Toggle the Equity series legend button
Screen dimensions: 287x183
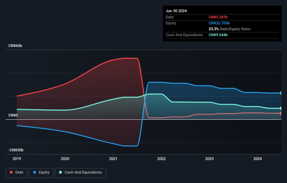tap(41, 173)
